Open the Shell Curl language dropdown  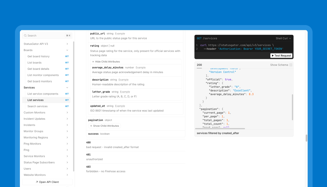tap(283, 38)
